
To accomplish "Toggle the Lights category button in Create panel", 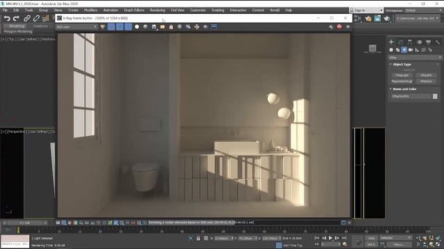I will pos(404,50).
